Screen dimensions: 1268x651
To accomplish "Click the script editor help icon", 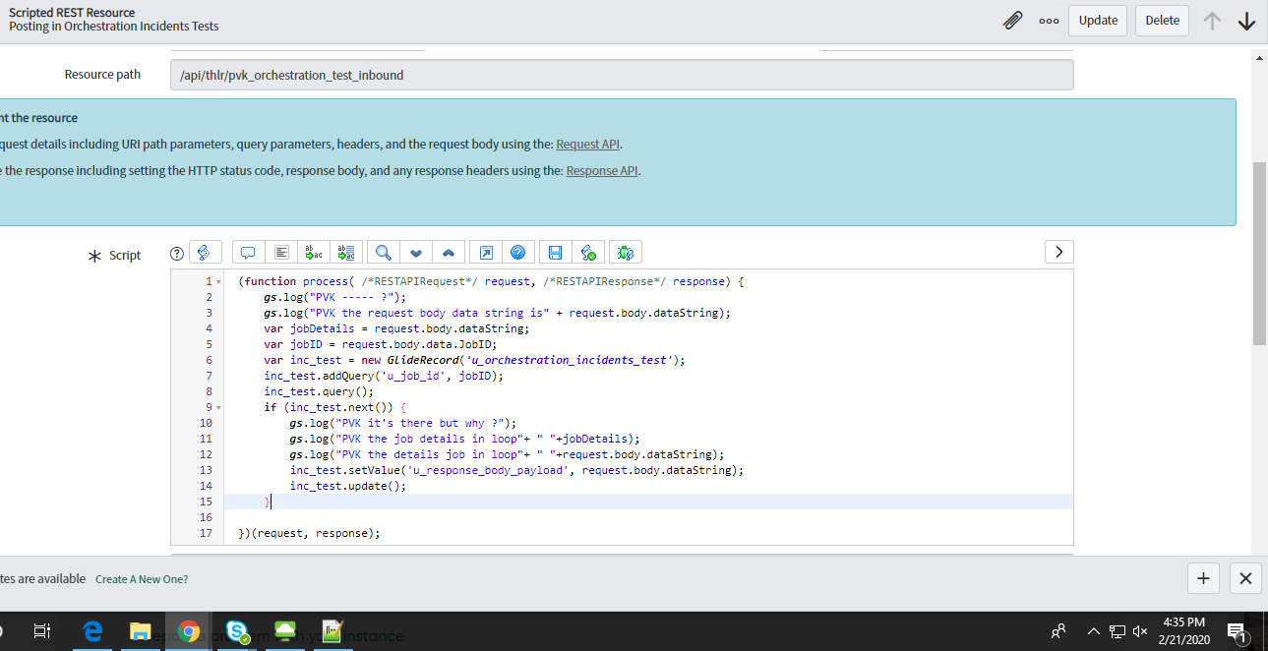I will [x=517, y=253].
